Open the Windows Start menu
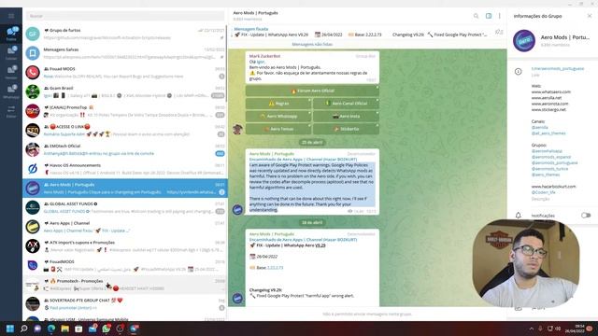Screen dimensions: 598x336 point(10,329)
